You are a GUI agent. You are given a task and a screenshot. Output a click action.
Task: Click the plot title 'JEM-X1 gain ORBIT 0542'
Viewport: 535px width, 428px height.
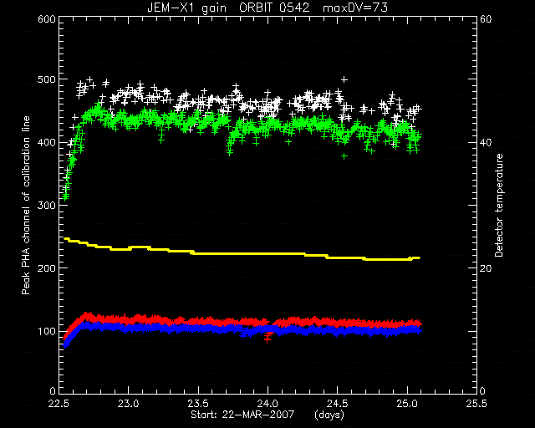228,8
